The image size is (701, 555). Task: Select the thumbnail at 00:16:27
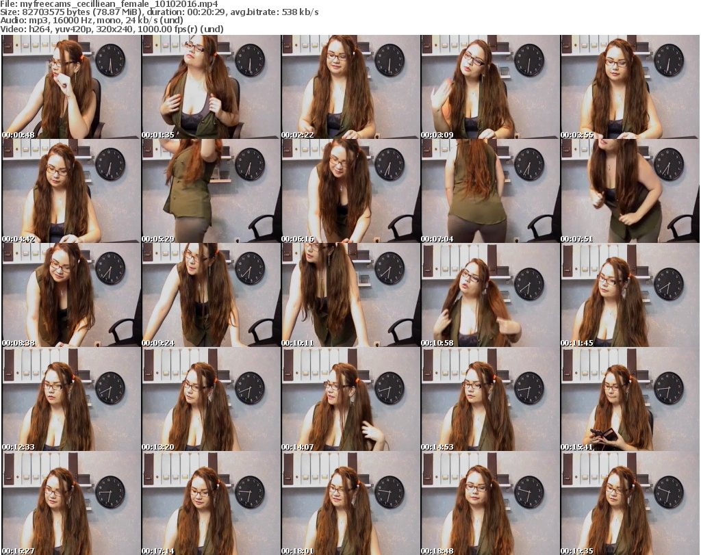click(71, 503)
